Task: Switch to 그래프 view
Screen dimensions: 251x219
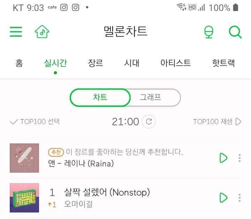Action: point(151,97)
